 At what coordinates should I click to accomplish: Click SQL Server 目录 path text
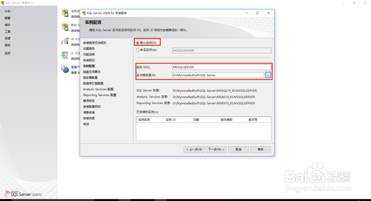click(x=214, y=90)
